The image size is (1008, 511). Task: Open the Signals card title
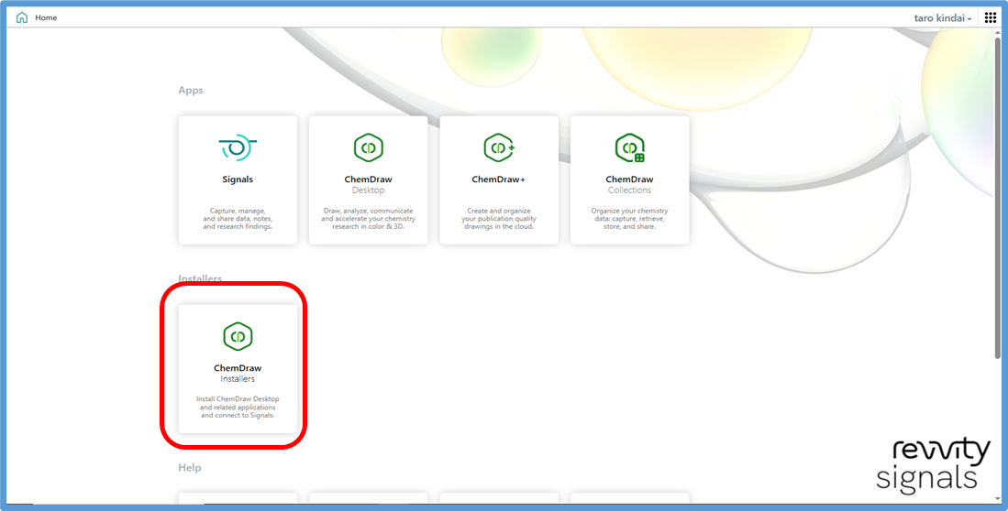click(238, 179)
